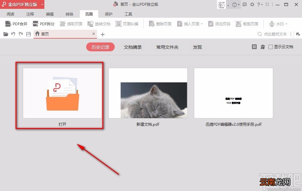The image size is (302, 191).
Task: Open the 编辑 ribbon tab
Action: click(x=50, y=14)
